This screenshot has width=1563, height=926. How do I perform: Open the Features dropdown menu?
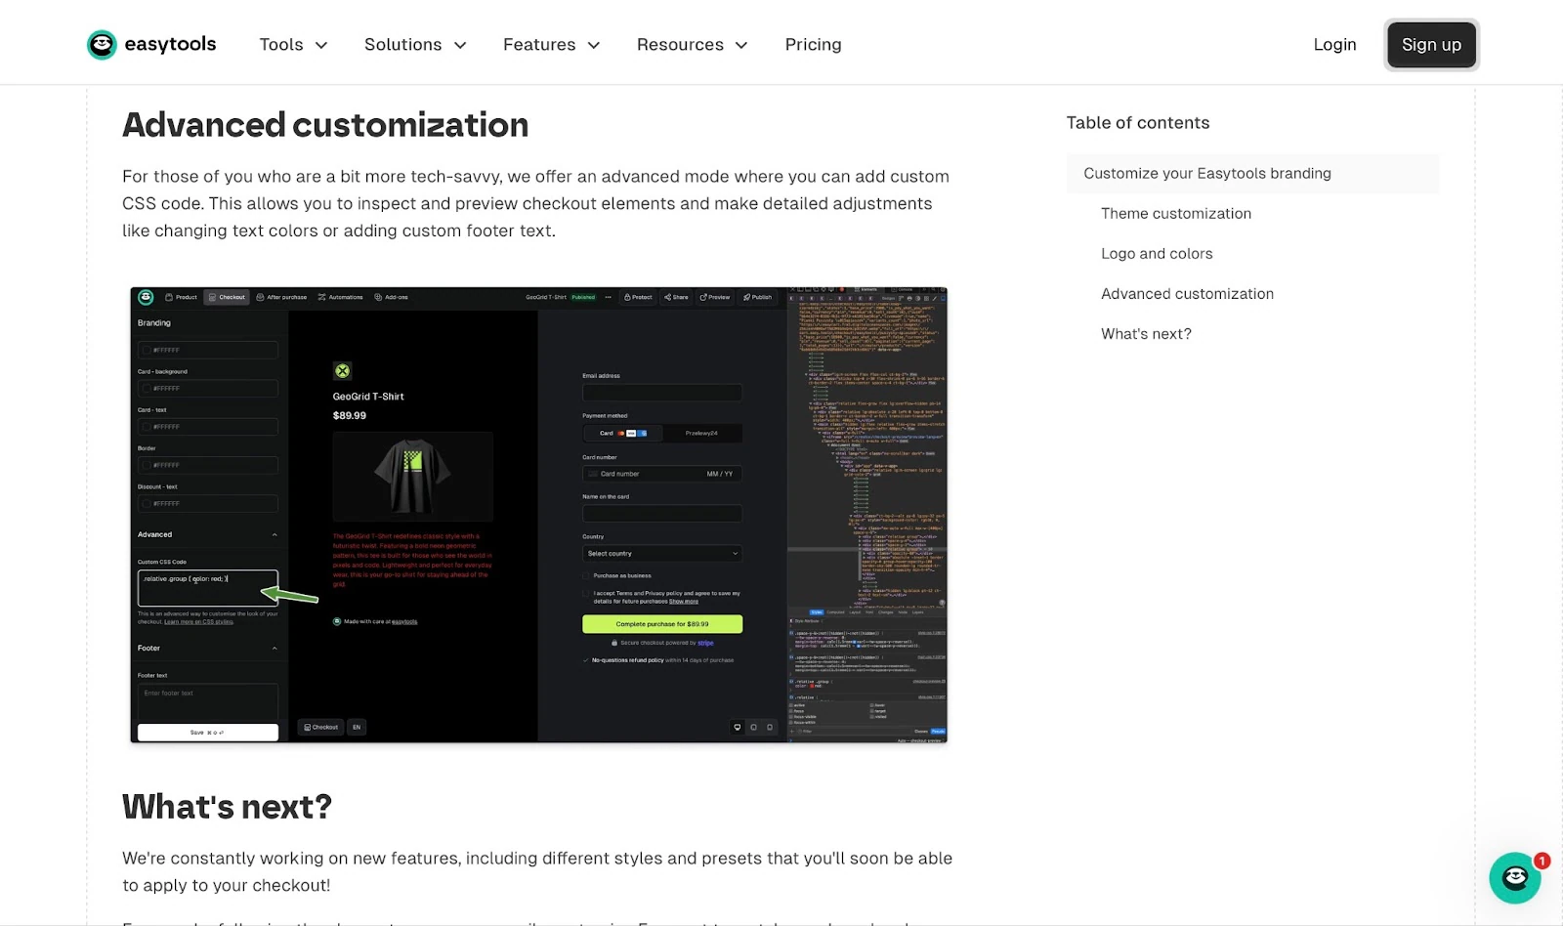(551, 45)
